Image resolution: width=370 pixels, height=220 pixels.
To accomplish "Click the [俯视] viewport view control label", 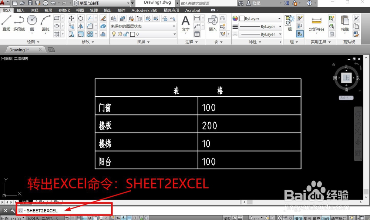I will pyautogui.click(x=9, y=59).
